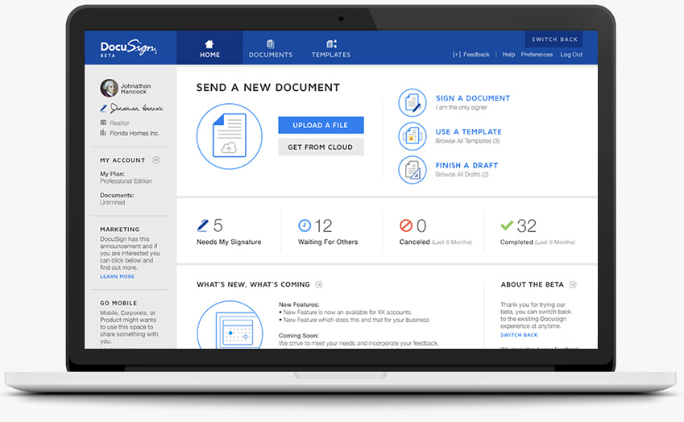Open the Help link

[x=508, y=55]
